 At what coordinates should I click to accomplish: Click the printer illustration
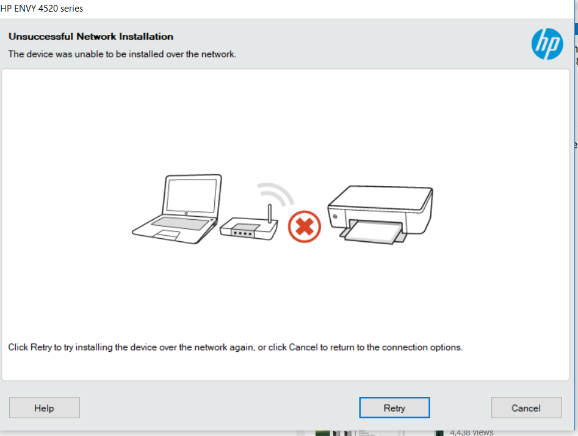point(380,215)
